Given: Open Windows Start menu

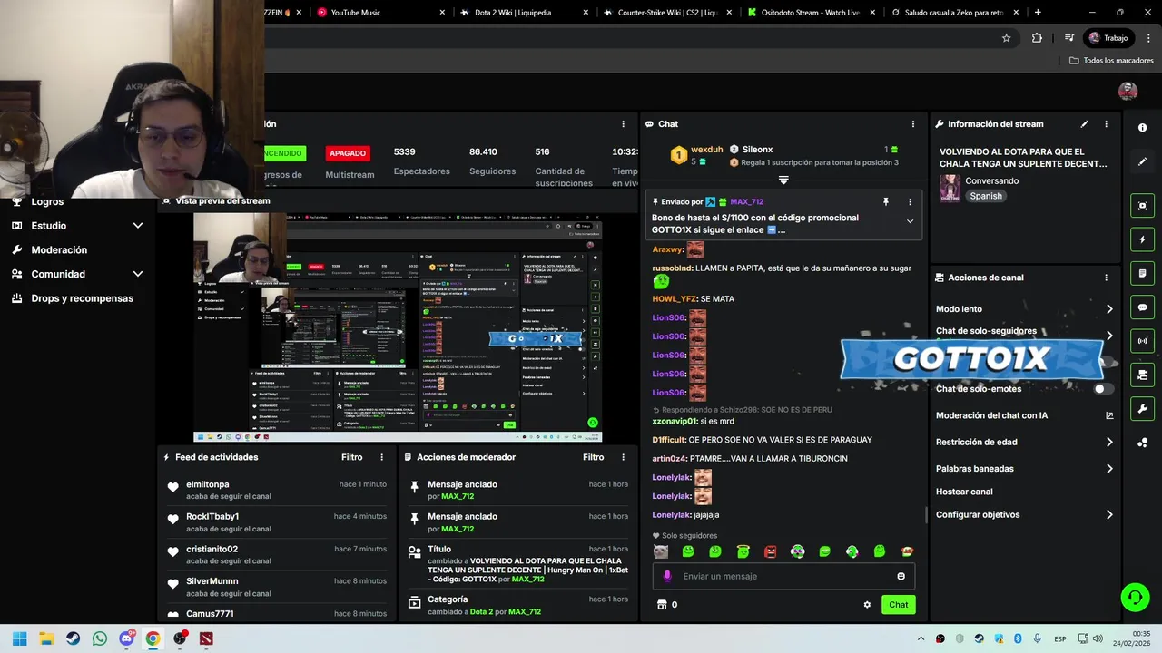Looking at the screenshot, I should click(19, 638).
